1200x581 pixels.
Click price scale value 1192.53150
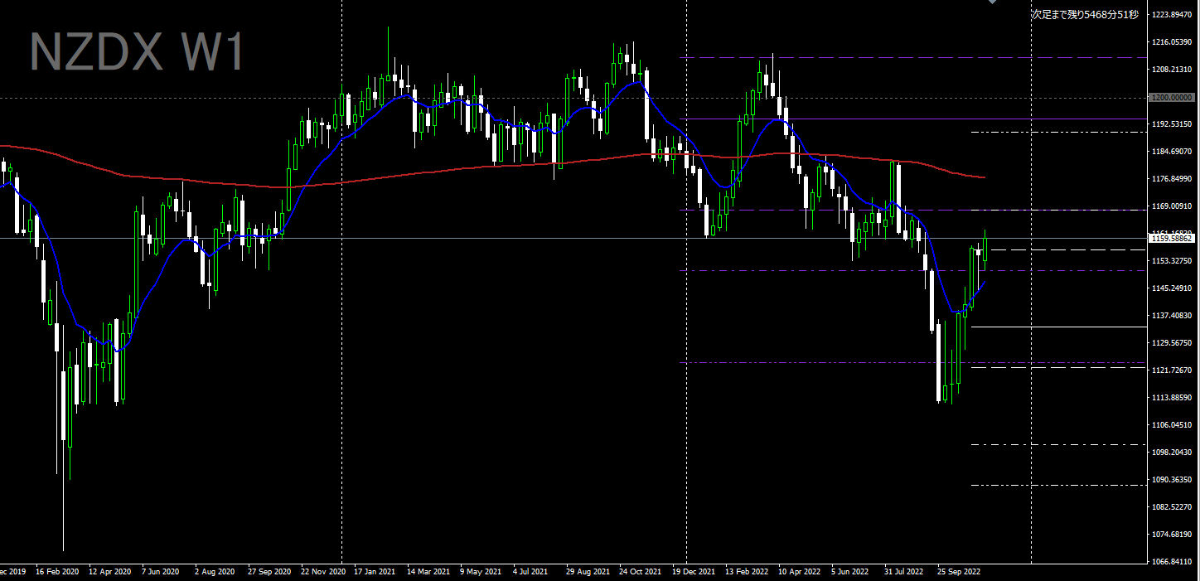[1172, 124]
